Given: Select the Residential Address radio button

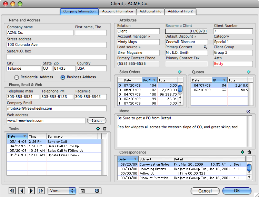Looking at the screenshot, I should pyautogui.click(x=16, y=77).
